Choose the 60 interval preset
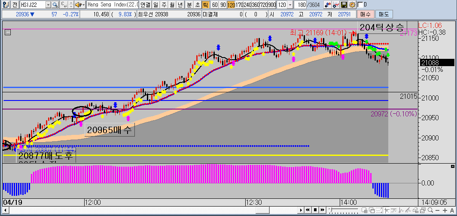 click(215, 5)
